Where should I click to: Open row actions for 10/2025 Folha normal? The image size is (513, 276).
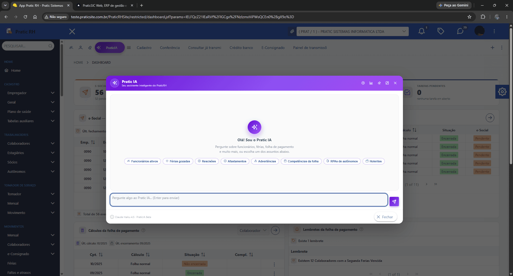pyautogui.click(x=274, y=264)
